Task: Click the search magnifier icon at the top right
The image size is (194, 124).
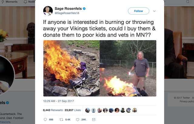Action: tap(188, 2)
